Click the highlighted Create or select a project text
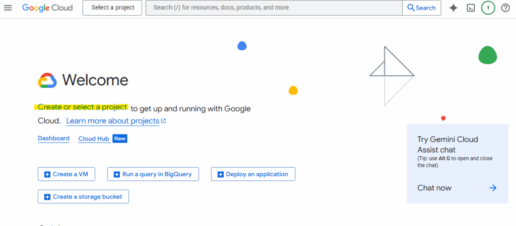Viewport: 516px width, 226px height. pyautogui.click(x=83, y=107)
